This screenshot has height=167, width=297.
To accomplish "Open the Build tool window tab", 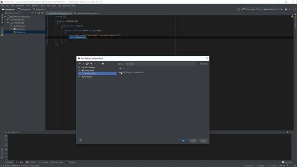I will pyautogui.click(x=9, y=162).
